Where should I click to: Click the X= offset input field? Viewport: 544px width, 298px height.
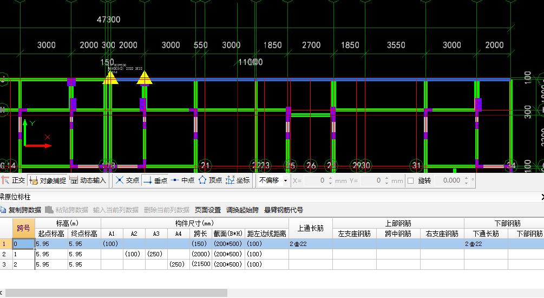(x=314, y=180)
